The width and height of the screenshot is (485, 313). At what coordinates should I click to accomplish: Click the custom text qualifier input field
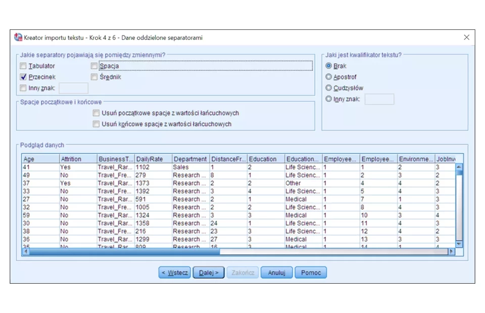point(379,99)
